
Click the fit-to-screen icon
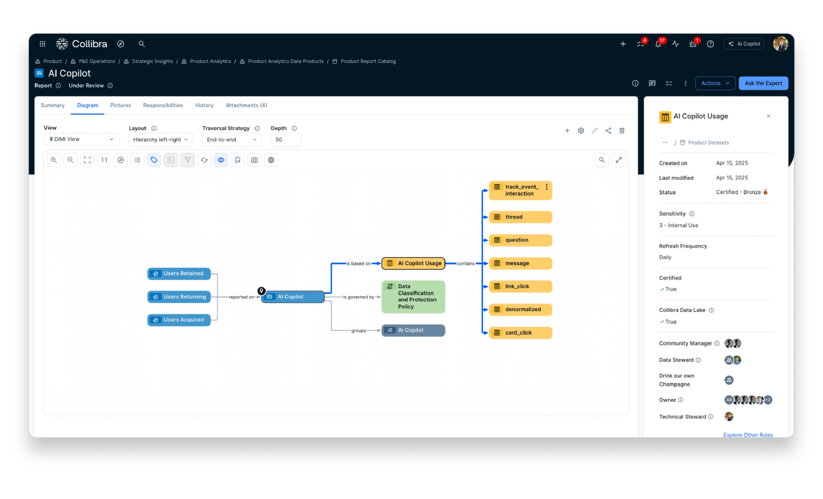(87, 160)
